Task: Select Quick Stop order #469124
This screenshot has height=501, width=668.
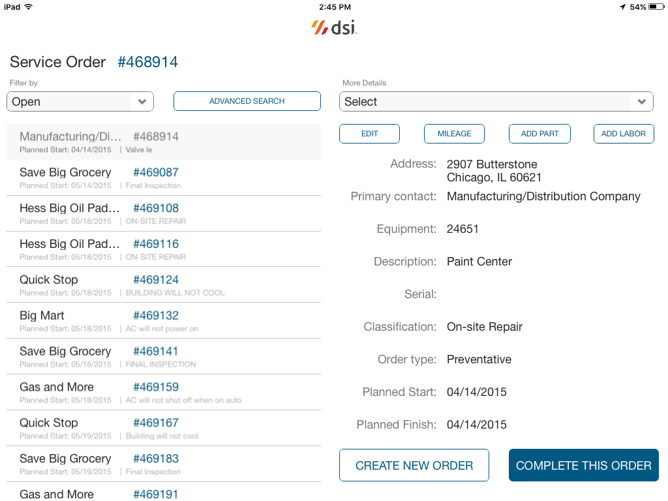Action: (x=164, y=285)
